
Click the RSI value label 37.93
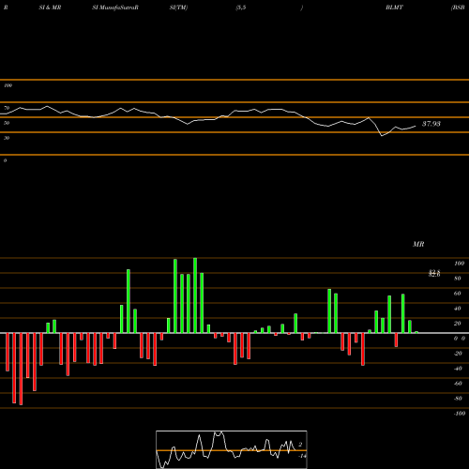(431, 124)
